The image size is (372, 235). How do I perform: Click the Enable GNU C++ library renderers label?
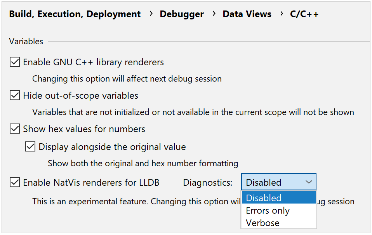pyautogui.click(x=93, y=62)
